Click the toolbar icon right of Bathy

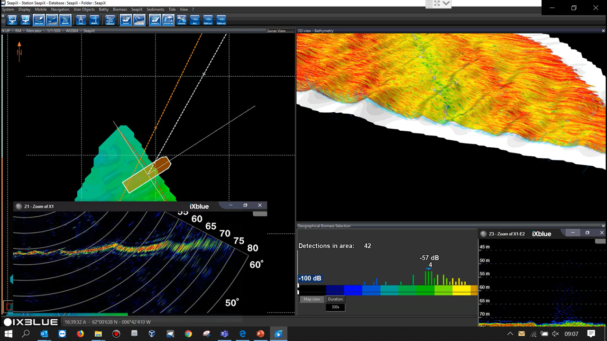pyautogui.click(x=139, y=19)
